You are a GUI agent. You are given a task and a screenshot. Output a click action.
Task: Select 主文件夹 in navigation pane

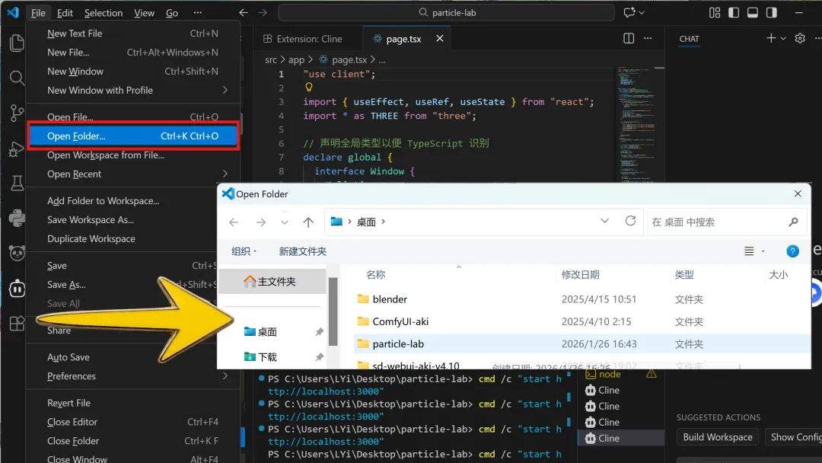tap(272, 282)
